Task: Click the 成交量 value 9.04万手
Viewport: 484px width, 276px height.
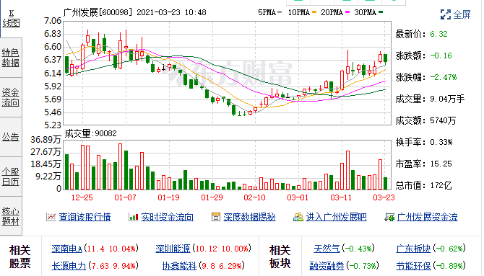Action: (x=447, y=99)
